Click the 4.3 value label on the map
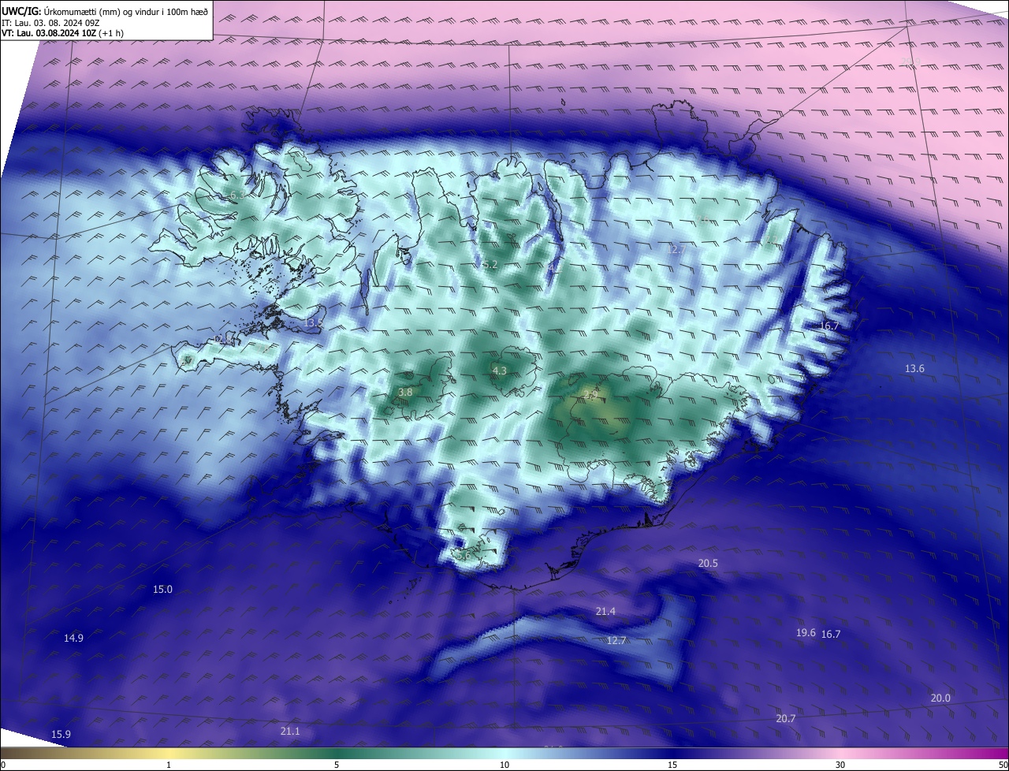 (499, 371)
